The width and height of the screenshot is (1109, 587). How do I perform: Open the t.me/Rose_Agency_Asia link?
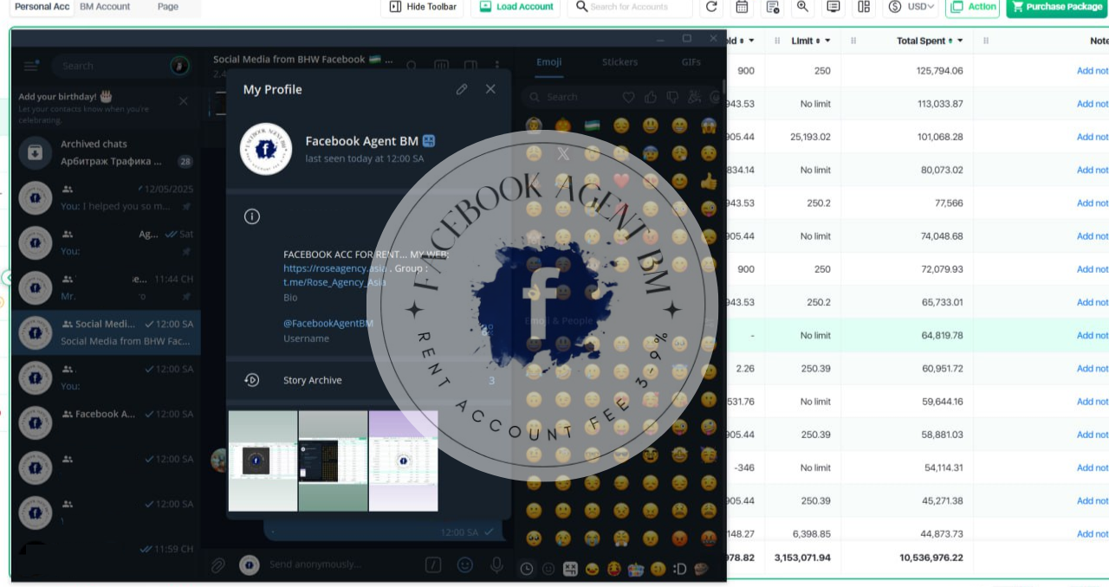pyautogui.click(x=334, y=282)
